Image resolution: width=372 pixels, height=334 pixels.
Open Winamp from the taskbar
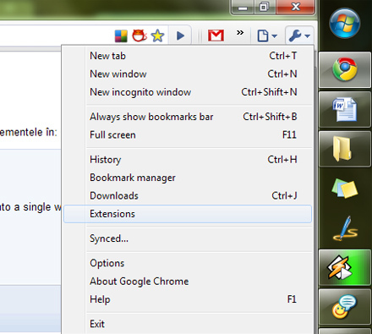click(345, 267)
